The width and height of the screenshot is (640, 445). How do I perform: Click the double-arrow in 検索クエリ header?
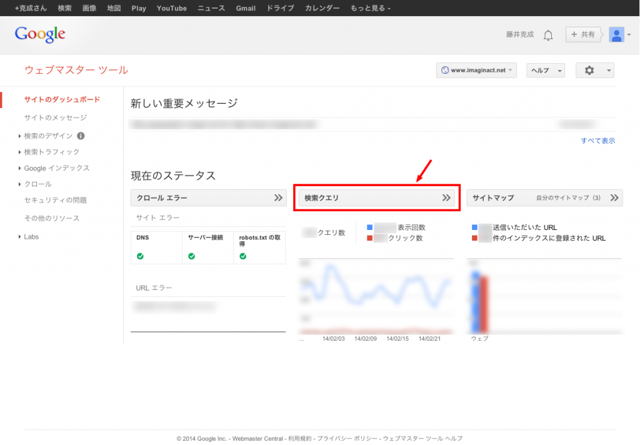click(x=446, y=197)
